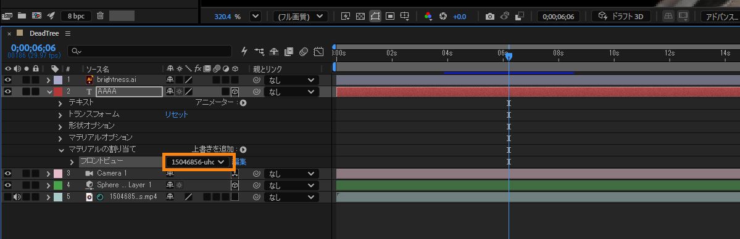Toggle hide shy layers switch
This screenshot has height=239, width=740.
pyautogui.click(x=274, y=51)
